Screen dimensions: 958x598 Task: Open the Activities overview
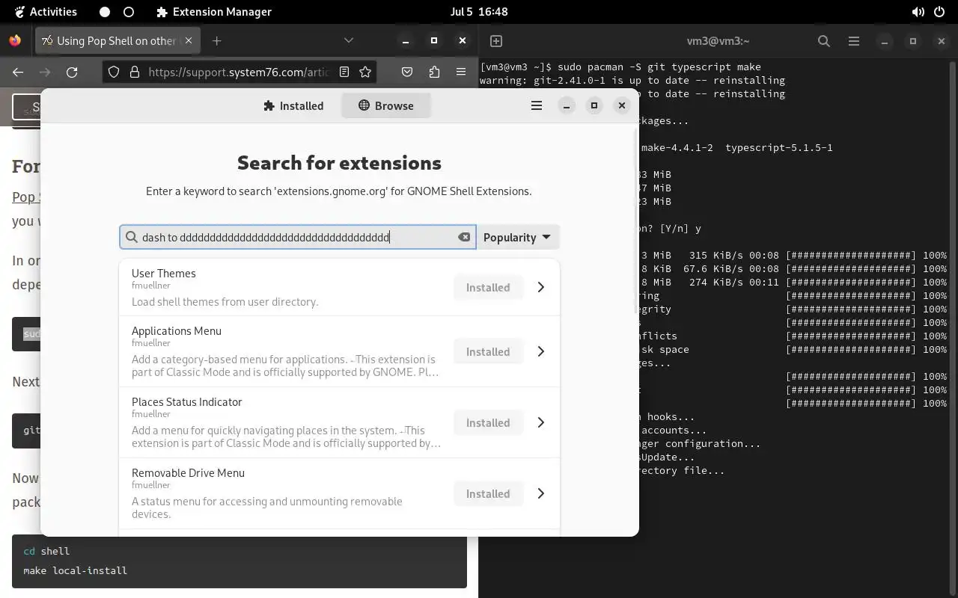coord(45,12)
